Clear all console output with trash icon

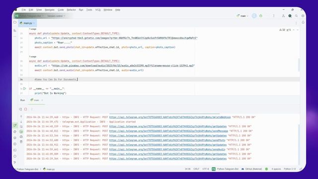click(21, 142)
